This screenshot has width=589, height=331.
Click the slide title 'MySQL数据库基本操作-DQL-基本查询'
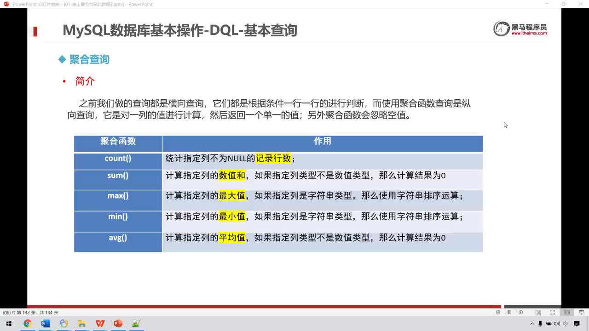(x=180, y=30)
